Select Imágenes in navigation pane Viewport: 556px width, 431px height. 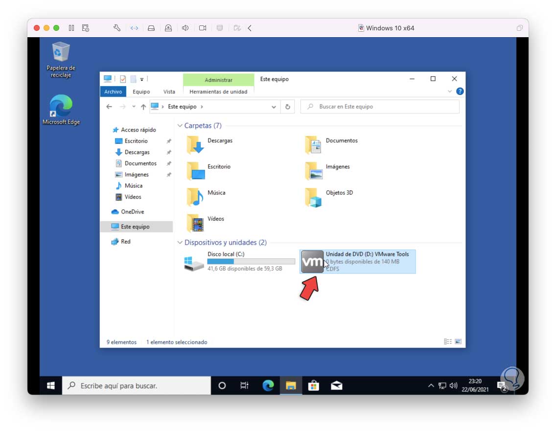137,174
